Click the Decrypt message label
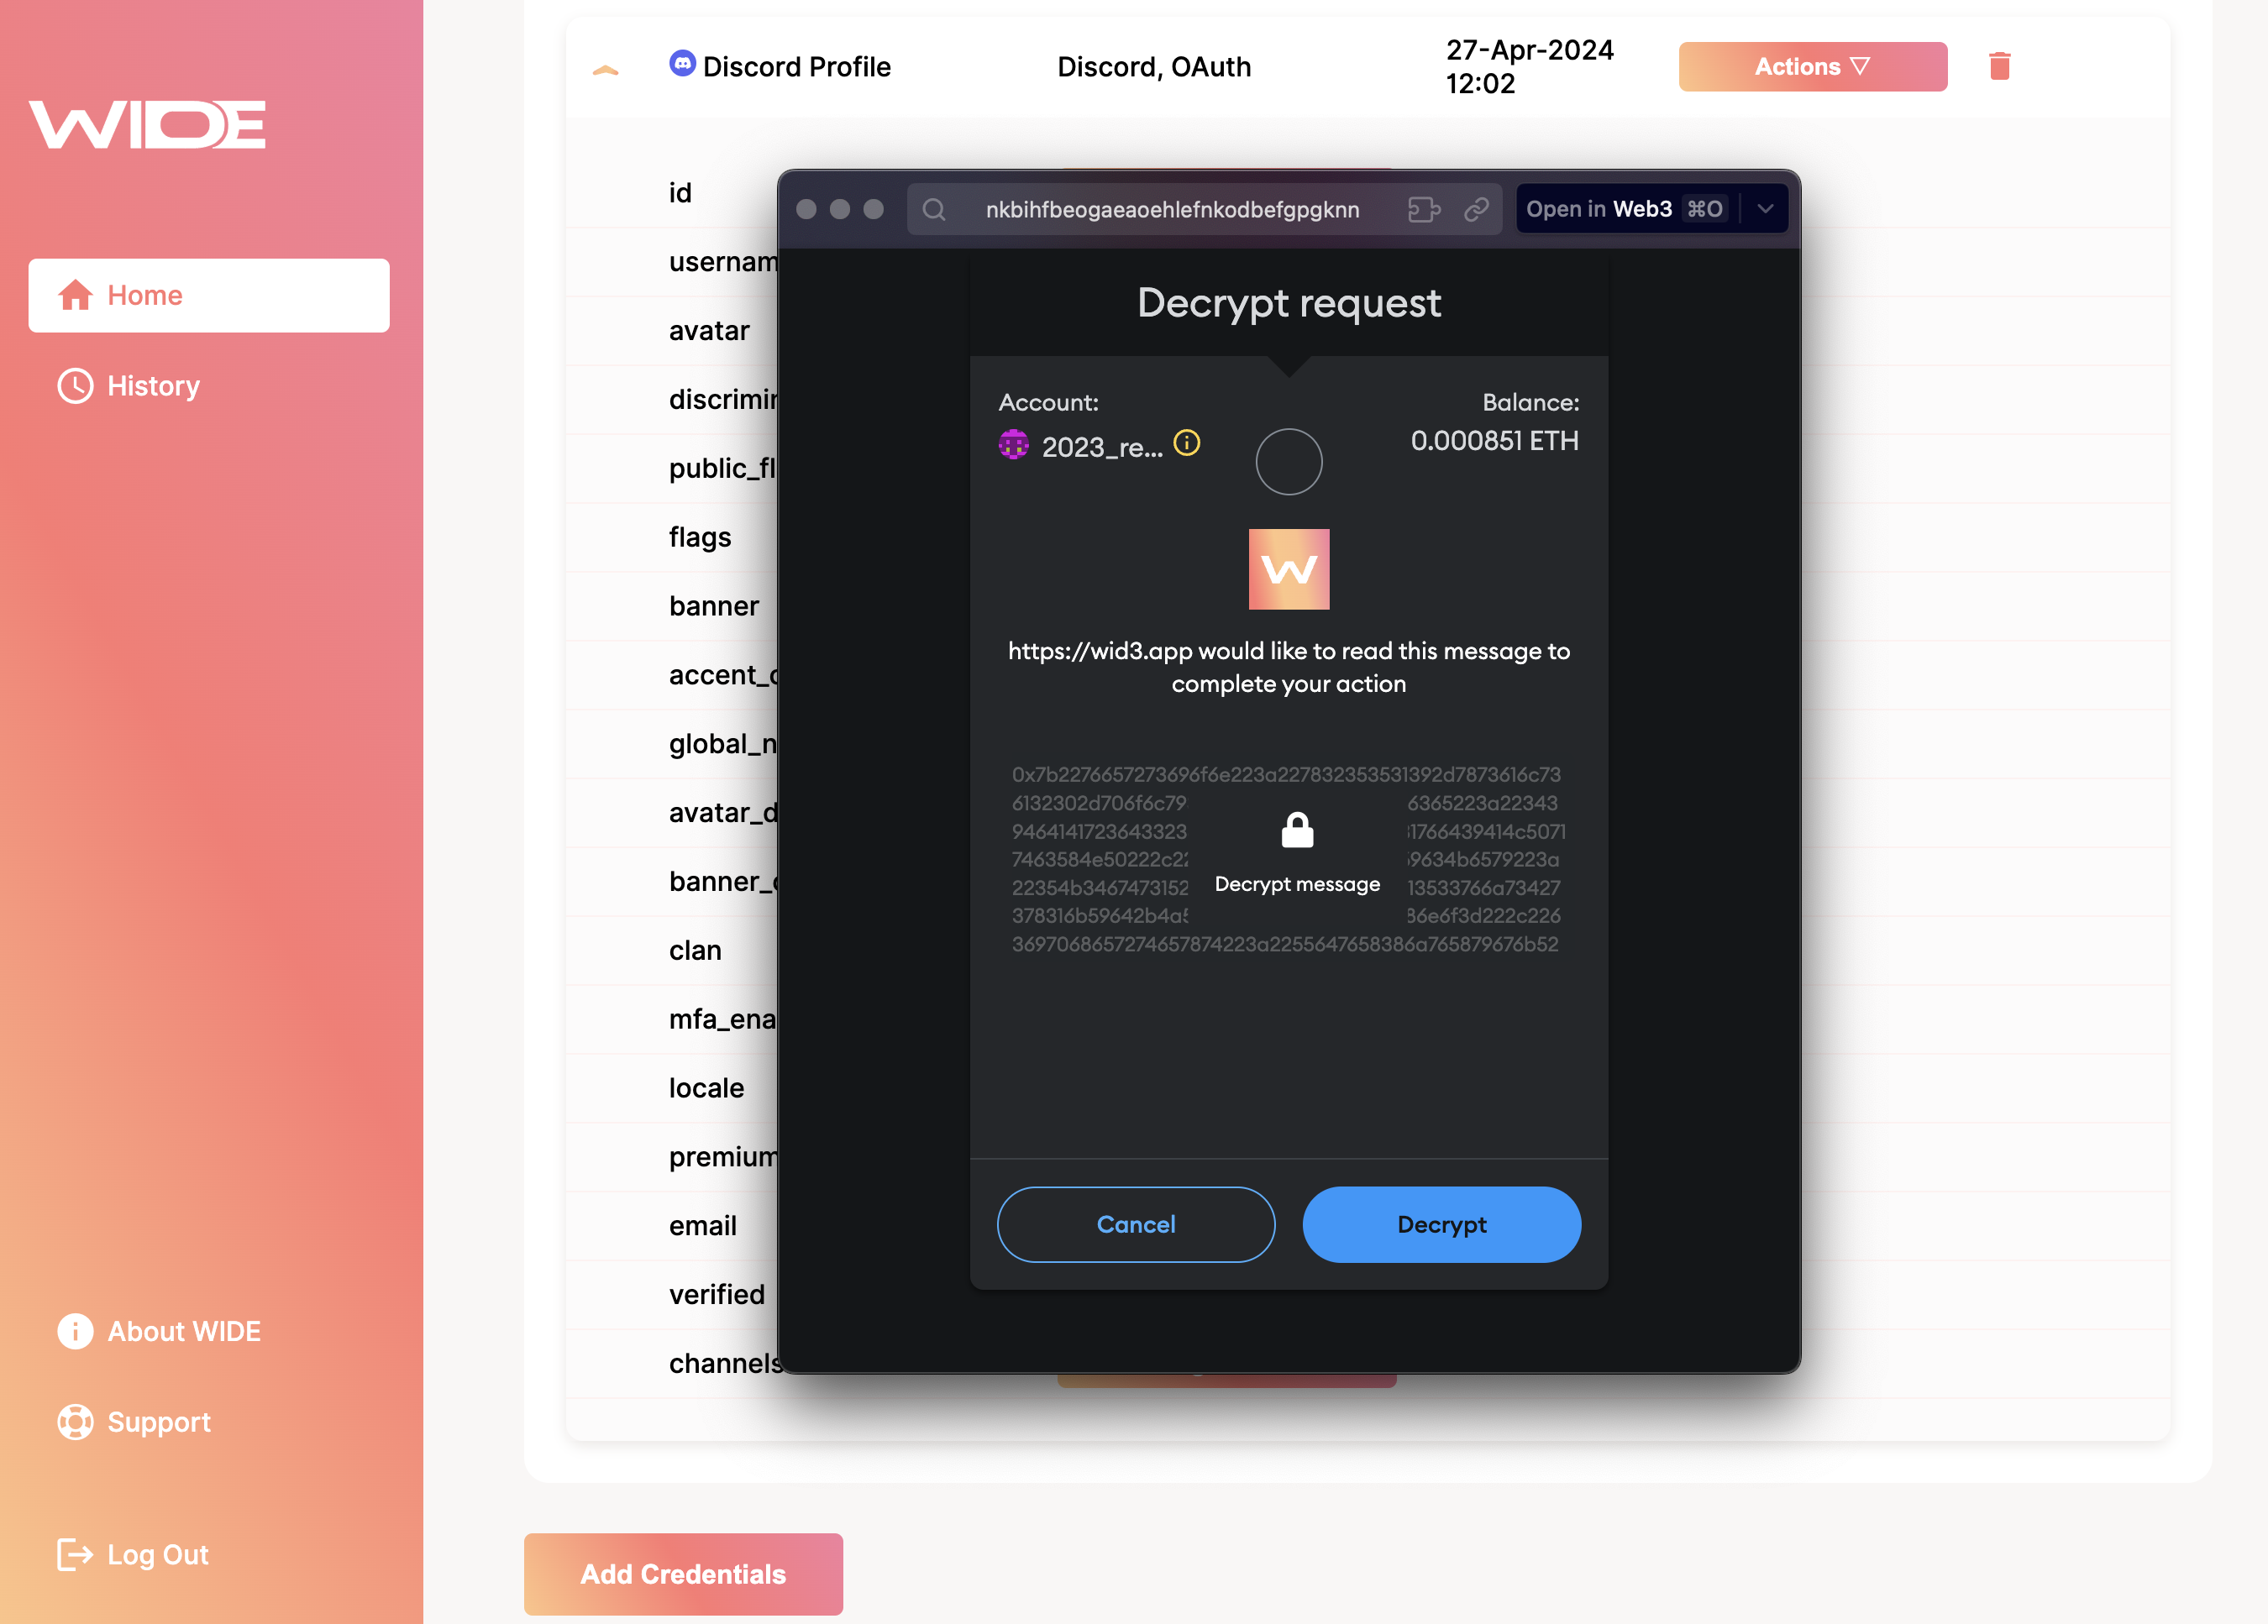This screenshot has height=1624, width=2268. point(1297,884)
